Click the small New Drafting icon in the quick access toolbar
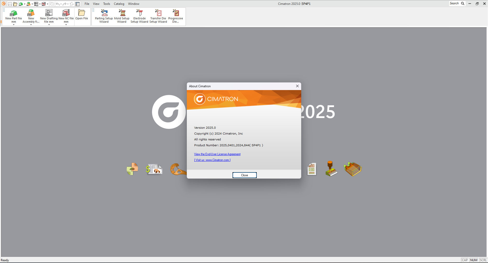Image resolution: width=488 pixels, height=263 pixels. click(36, 4)
